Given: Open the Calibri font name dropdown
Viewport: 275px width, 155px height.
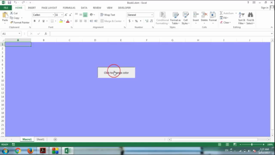Looking at the screenshot, I should tap(53, 15).
